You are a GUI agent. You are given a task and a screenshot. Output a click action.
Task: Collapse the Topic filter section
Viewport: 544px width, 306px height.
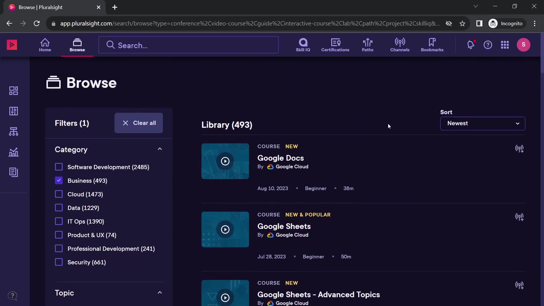tap(160, 293)
